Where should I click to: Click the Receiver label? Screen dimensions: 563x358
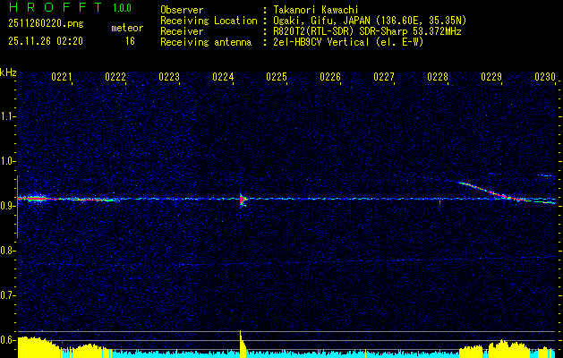tap(182, 31)
